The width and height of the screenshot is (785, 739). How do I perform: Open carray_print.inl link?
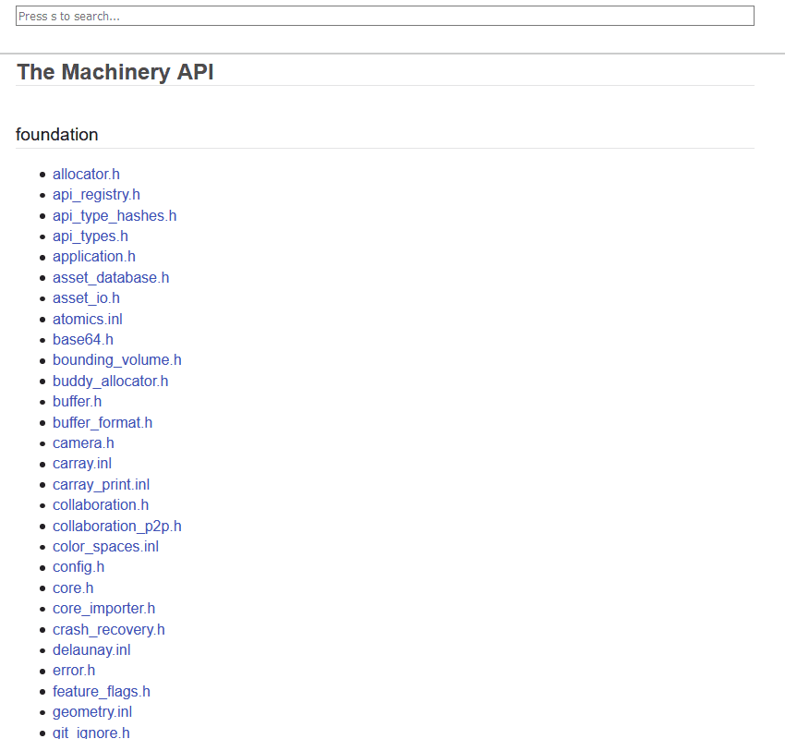pos(102,485)
